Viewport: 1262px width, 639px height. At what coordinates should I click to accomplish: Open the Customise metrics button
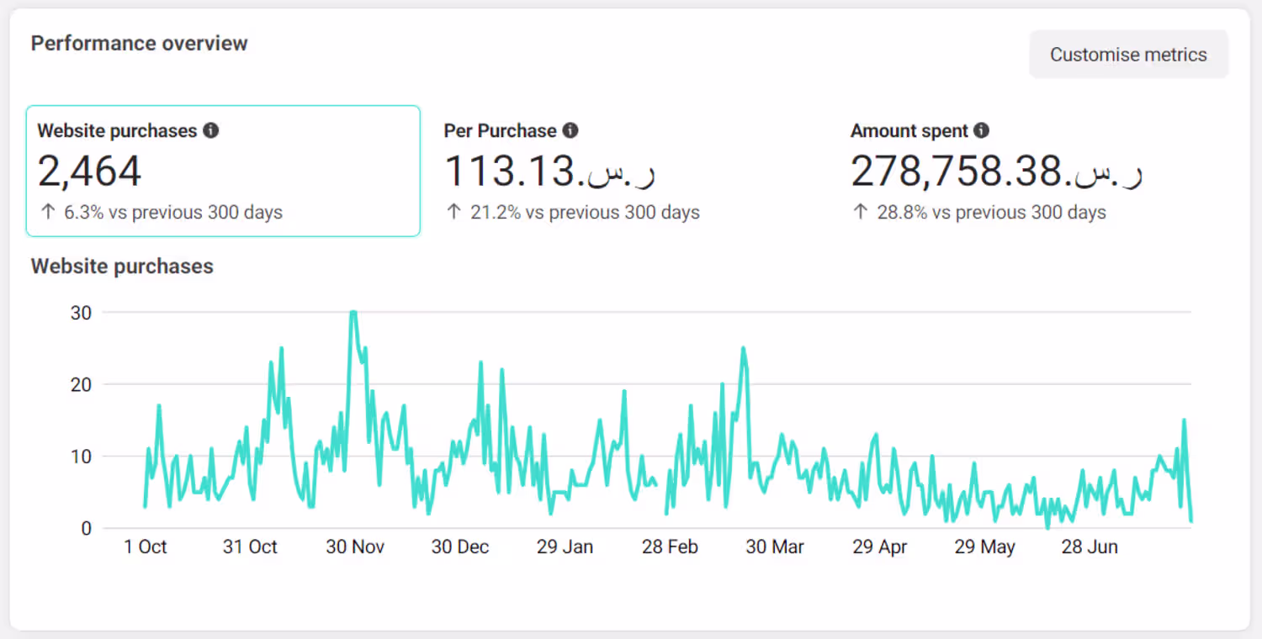pyautogui.click(x=1128, y=55)
